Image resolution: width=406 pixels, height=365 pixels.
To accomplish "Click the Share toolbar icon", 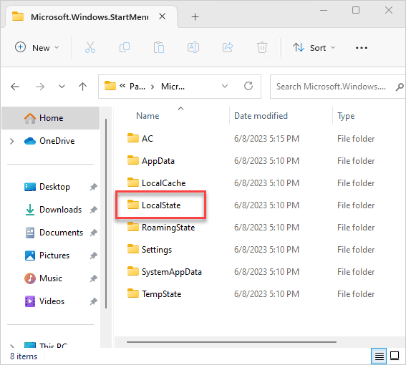I will pos(228,48).
